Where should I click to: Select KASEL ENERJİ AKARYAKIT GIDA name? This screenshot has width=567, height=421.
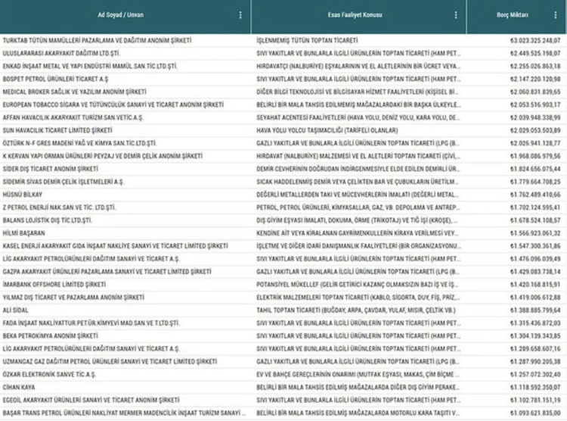point(116,246)
